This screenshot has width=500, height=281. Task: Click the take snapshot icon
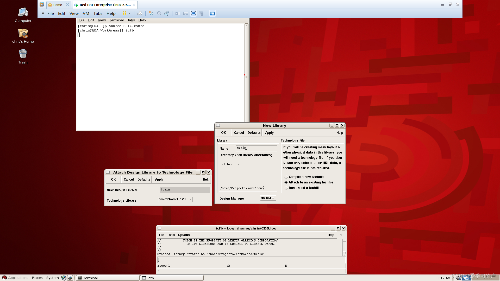pyautogui.click(x=151, y=13)
